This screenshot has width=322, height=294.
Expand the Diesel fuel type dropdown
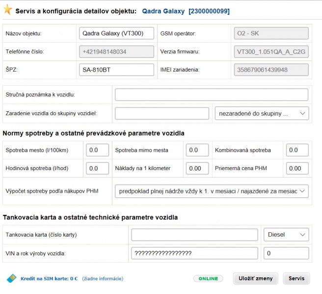pyautogui.click(x=286, y=235)
